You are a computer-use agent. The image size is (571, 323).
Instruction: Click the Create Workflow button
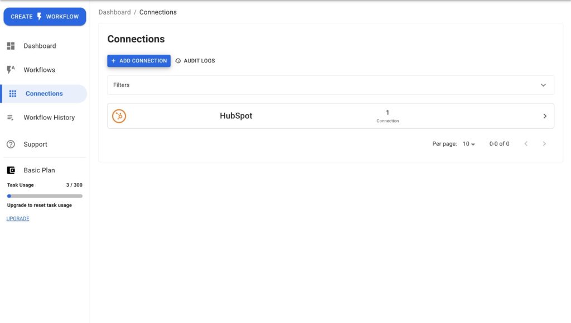tap(45, 17)
